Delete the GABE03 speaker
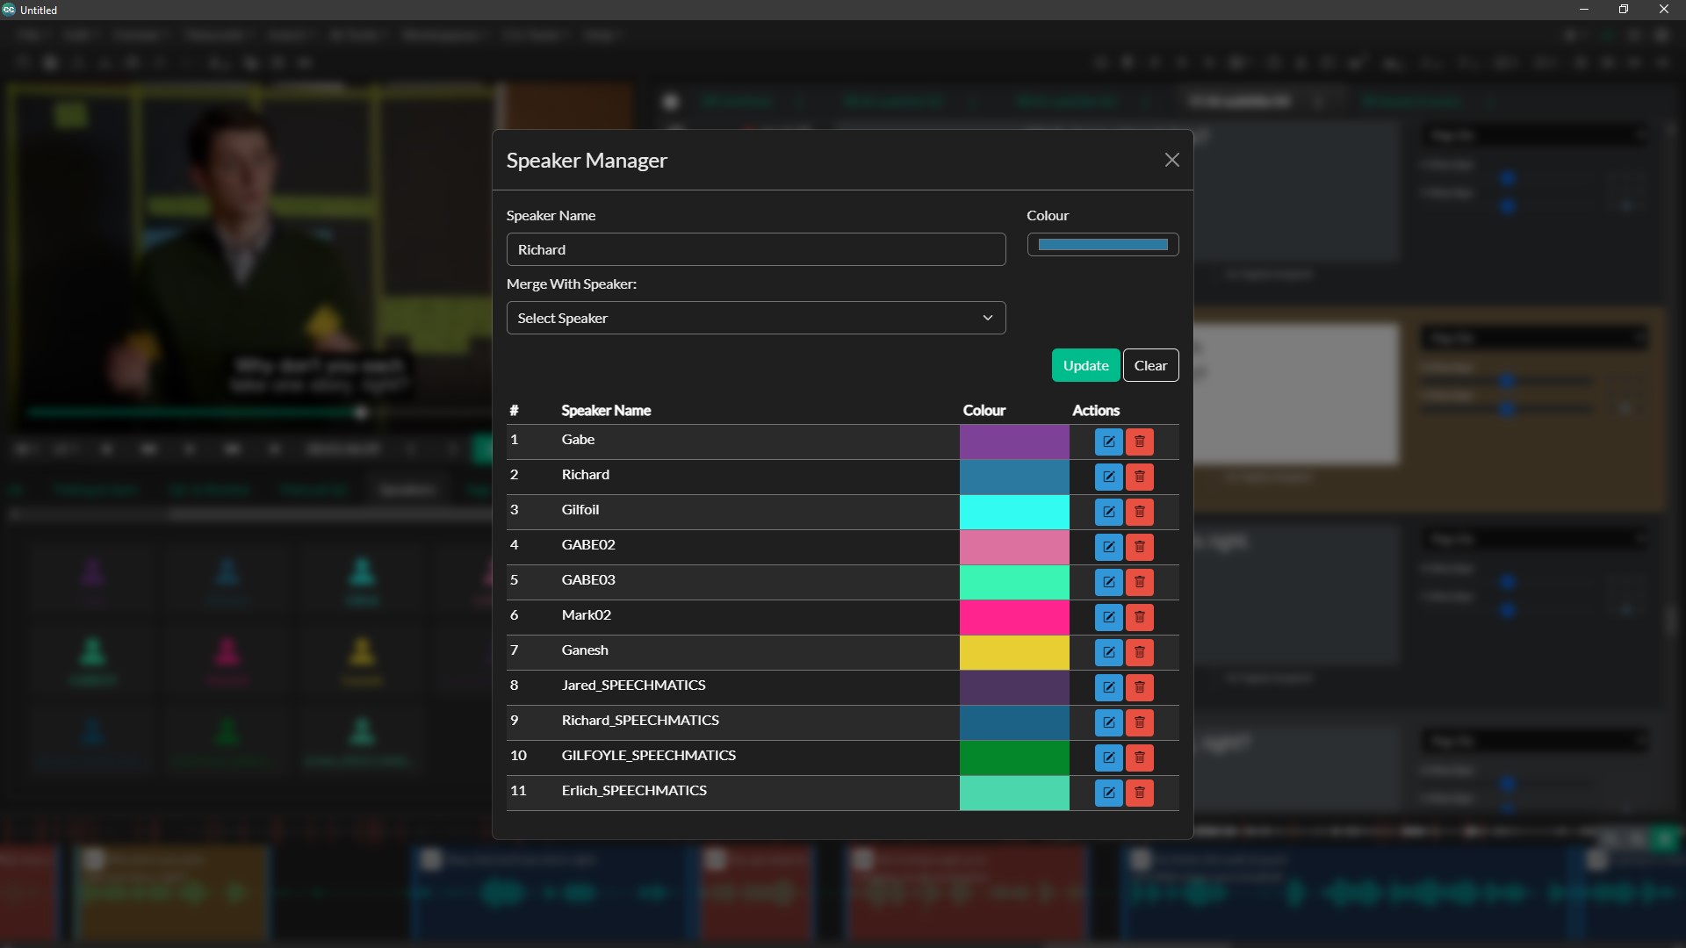This screenshot has width=1686, height=948. [x=1140, y=582]
